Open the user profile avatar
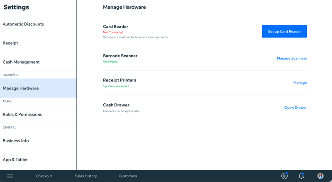332x182 pixels. 320,176
